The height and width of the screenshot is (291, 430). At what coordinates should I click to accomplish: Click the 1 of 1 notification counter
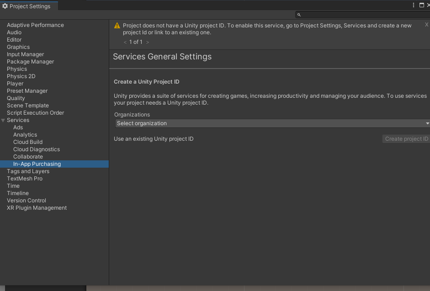(x=136, y=42)
